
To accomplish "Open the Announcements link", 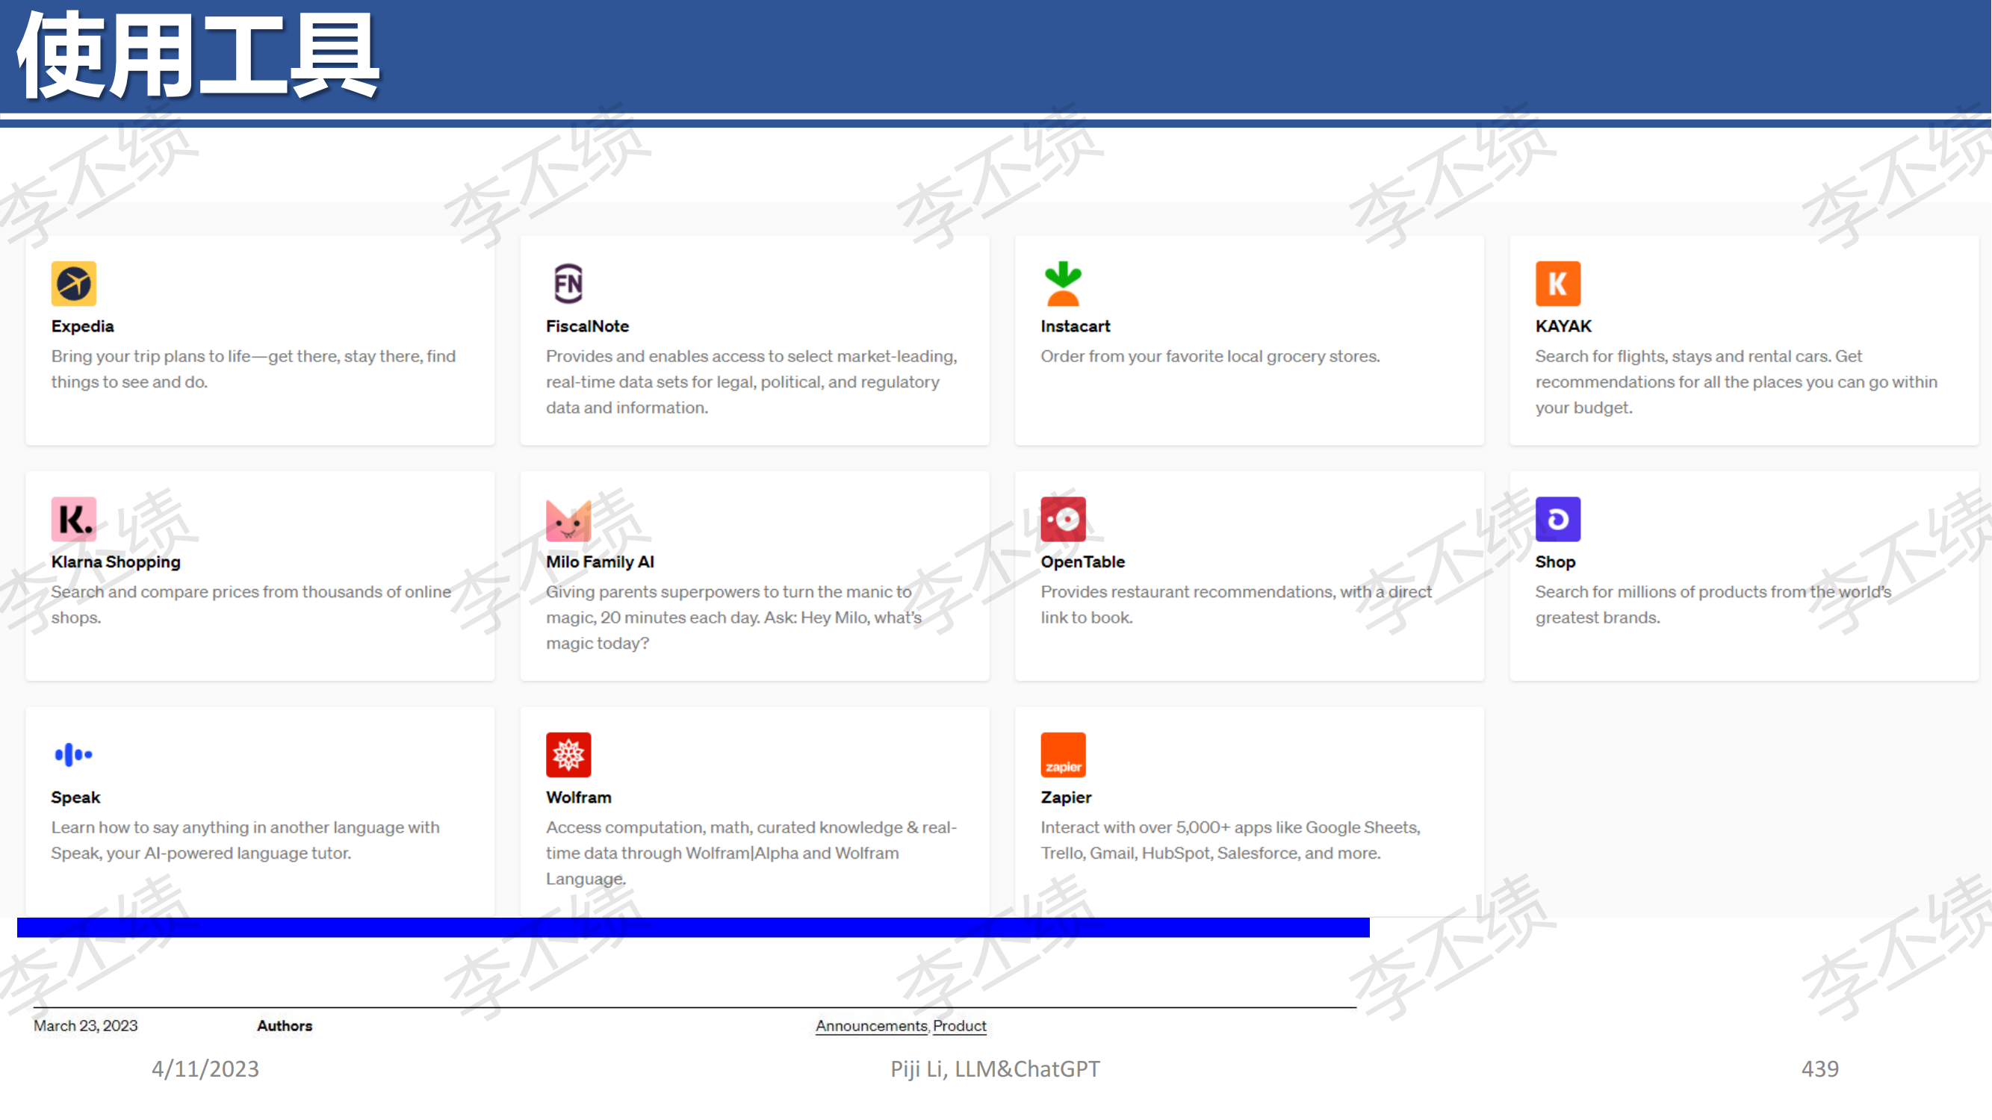I will [871, 1025].
